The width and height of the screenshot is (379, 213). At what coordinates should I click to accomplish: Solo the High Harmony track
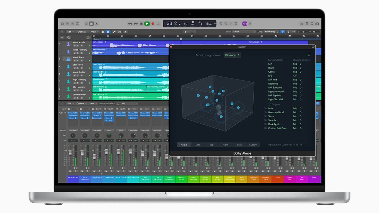(78, 83)
